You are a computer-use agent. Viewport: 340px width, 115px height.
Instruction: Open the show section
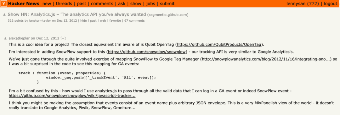135,4
